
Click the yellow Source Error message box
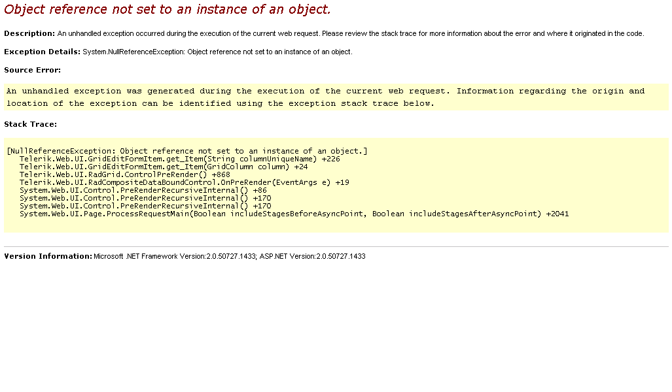pos(336,97)
